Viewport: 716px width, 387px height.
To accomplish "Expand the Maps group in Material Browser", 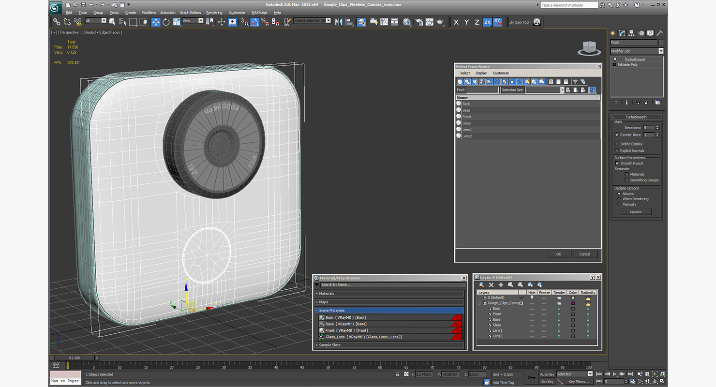I will (x=389, y=302).
